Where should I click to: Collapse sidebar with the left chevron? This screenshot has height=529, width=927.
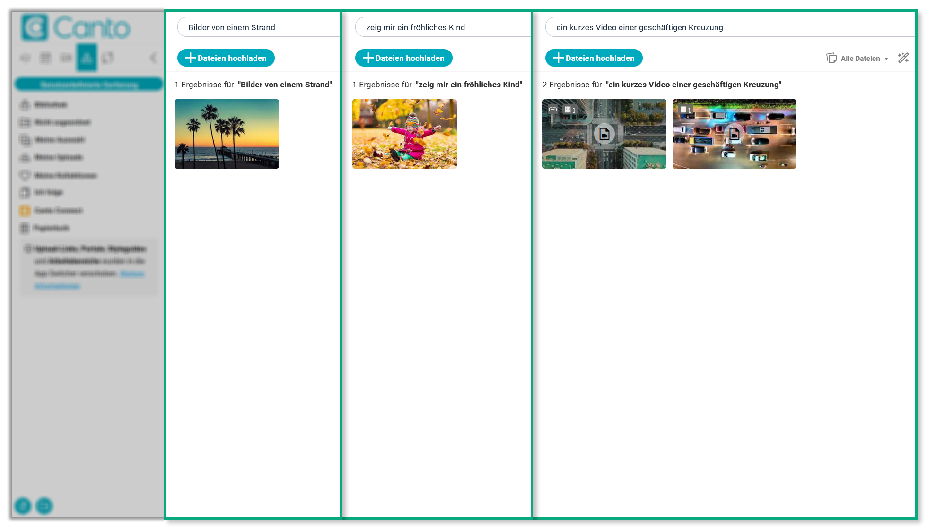pos(153,58)
